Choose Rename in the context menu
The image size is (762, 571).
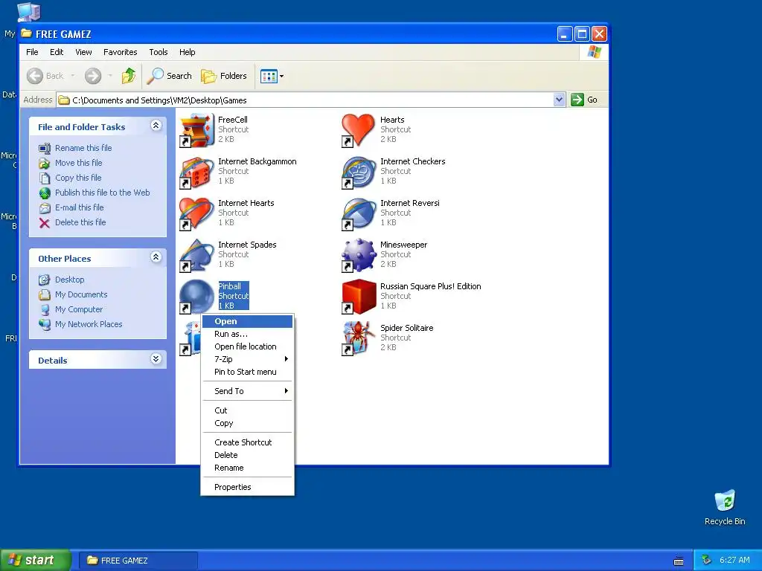(x=247, y=468)
